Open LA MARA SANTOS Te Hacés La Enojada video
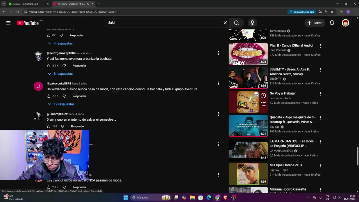The width and height of the screenshot is (359, 202). point(292,144)
